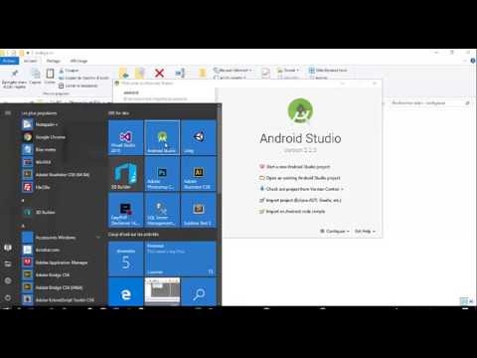
Task: Click the Propriétés checkmark icon
Action: point(265,73)
